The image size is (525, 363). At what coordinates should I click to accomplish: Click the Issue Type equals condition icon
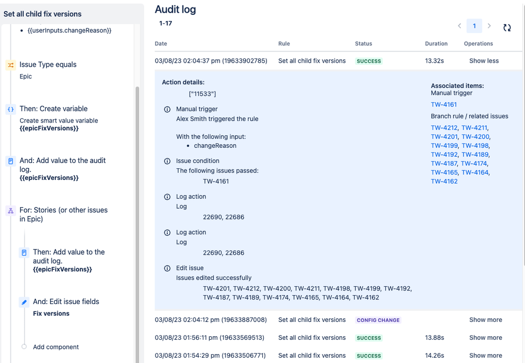pos(11,65)
